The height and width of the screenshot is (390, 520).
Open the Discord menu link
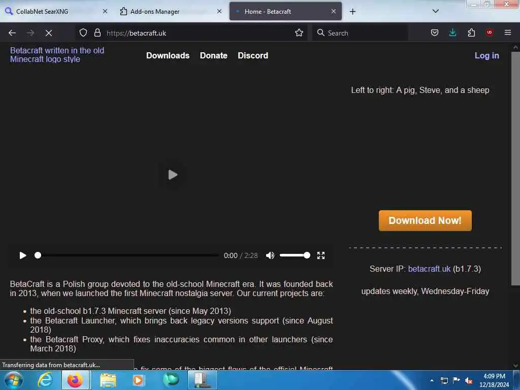click(x=253, y=55)
